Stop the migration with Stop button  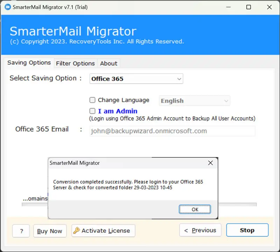247,230
